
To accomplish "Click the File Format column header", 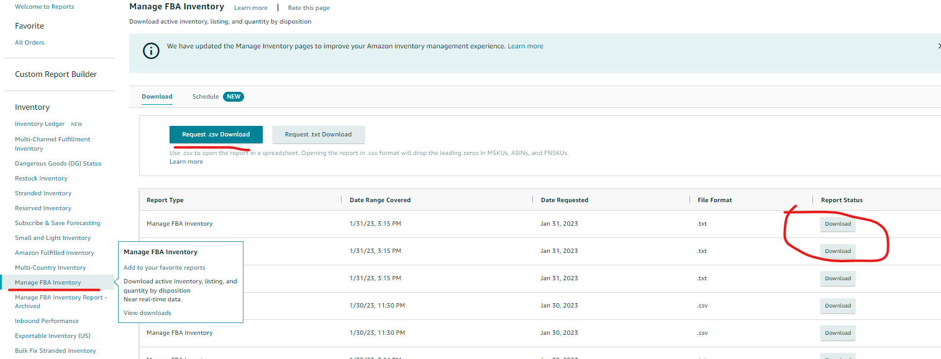I will point(715,200).
